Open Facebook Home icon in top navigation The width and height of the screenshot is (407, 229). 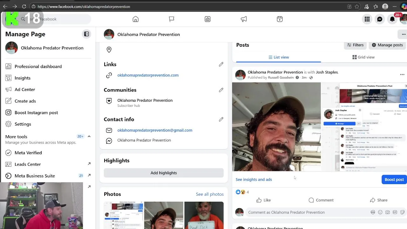coord(135,19)
